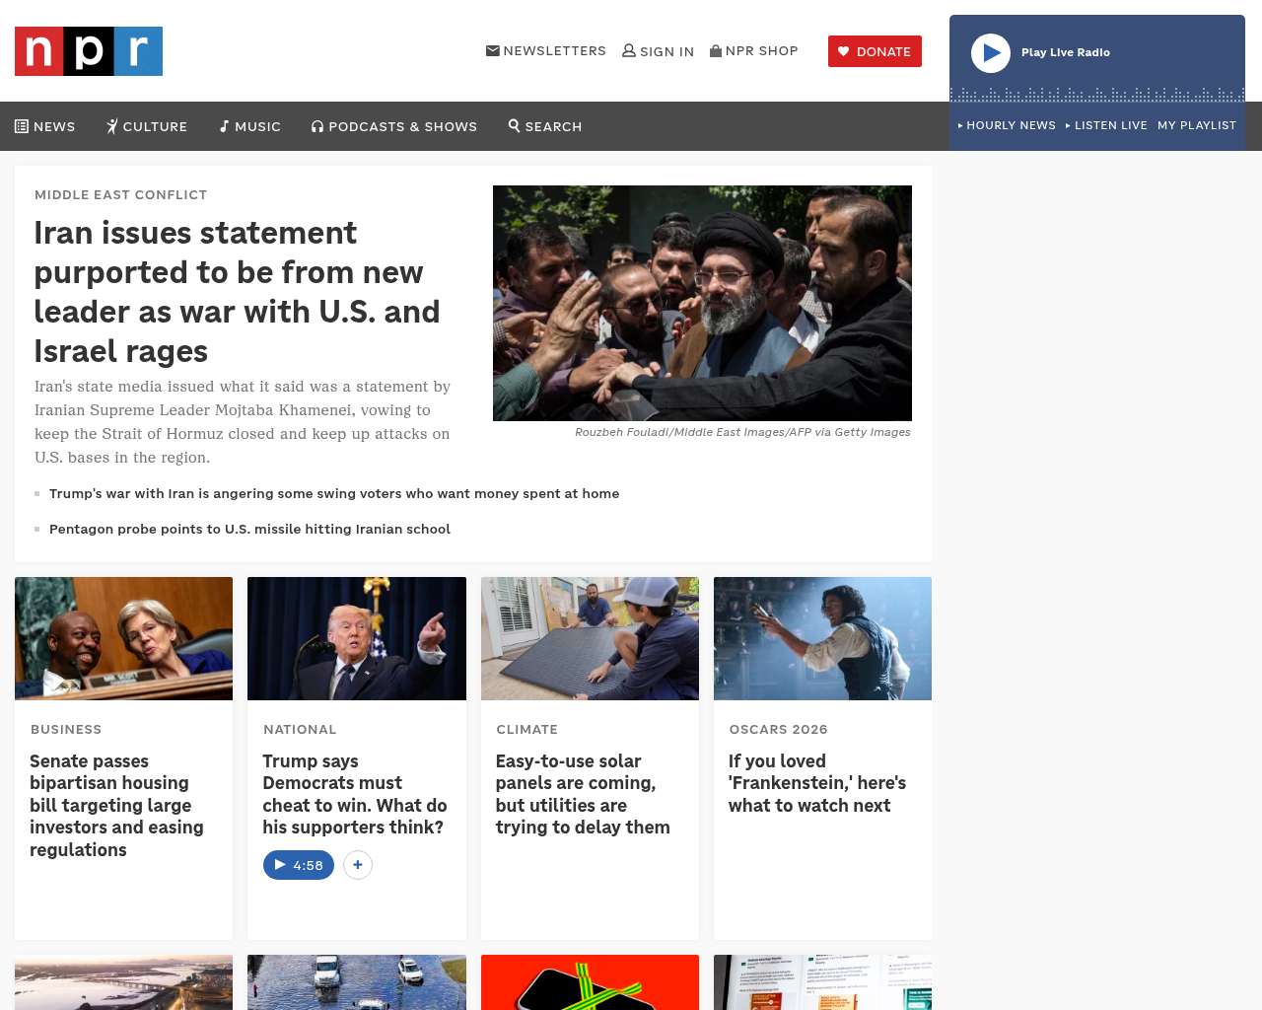Click the News section icon
The width and height of the screenshot is (1262, 1010).
pos(22,126)
